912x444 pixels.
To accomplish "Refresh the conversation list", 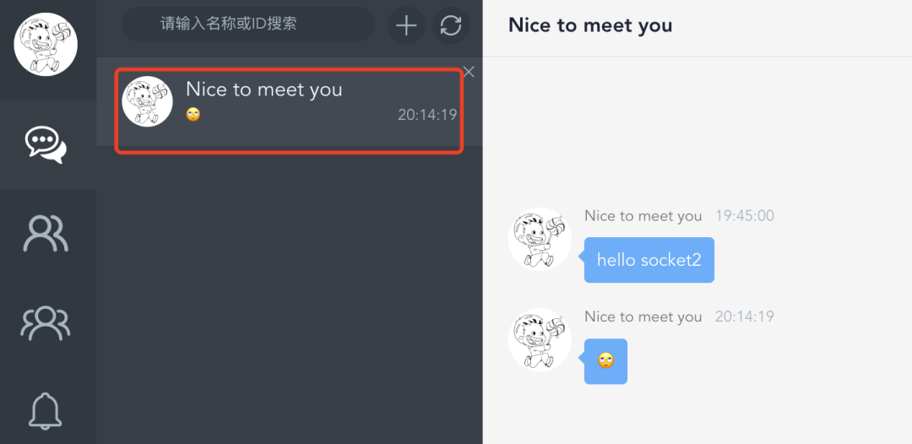I will 451,25.
